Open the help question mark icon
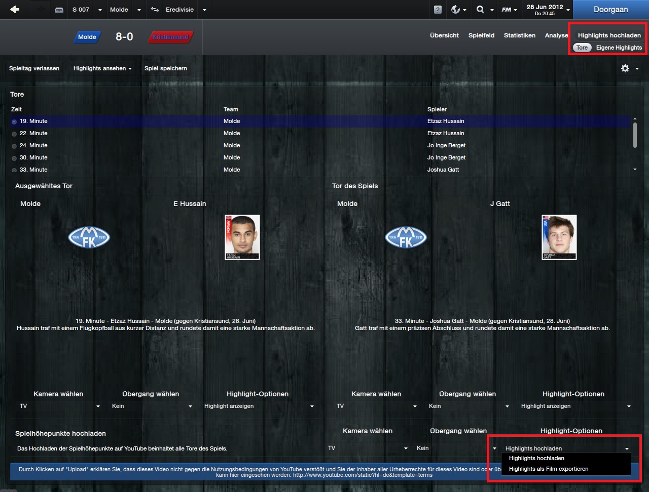Viewport: 649px width, 492px height. (438, 10)
